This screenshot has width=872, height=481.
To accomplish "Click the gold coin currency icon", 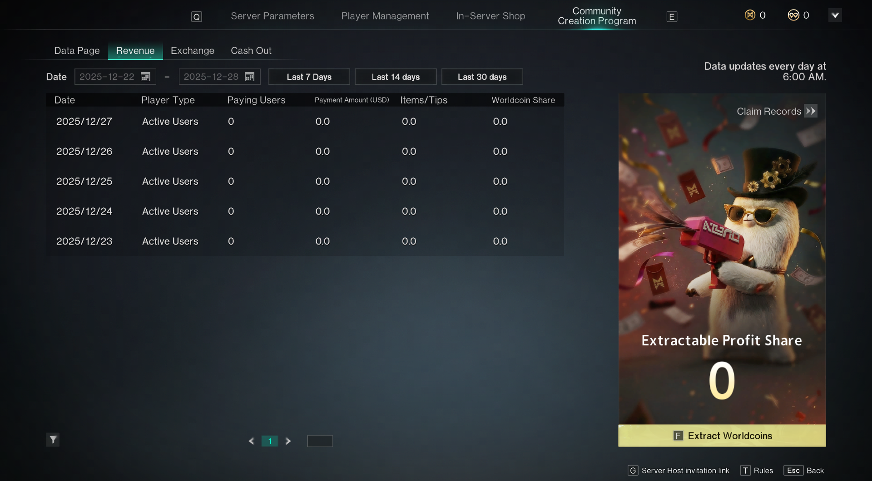I will (750, 15).
